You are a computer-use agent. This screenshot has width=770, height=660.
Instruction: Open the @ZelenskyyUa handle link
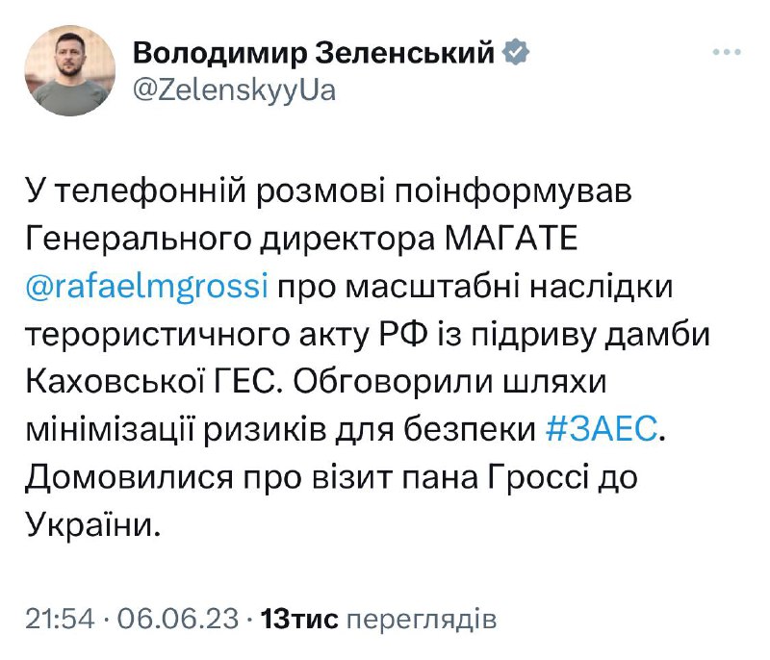pos(235,91)
